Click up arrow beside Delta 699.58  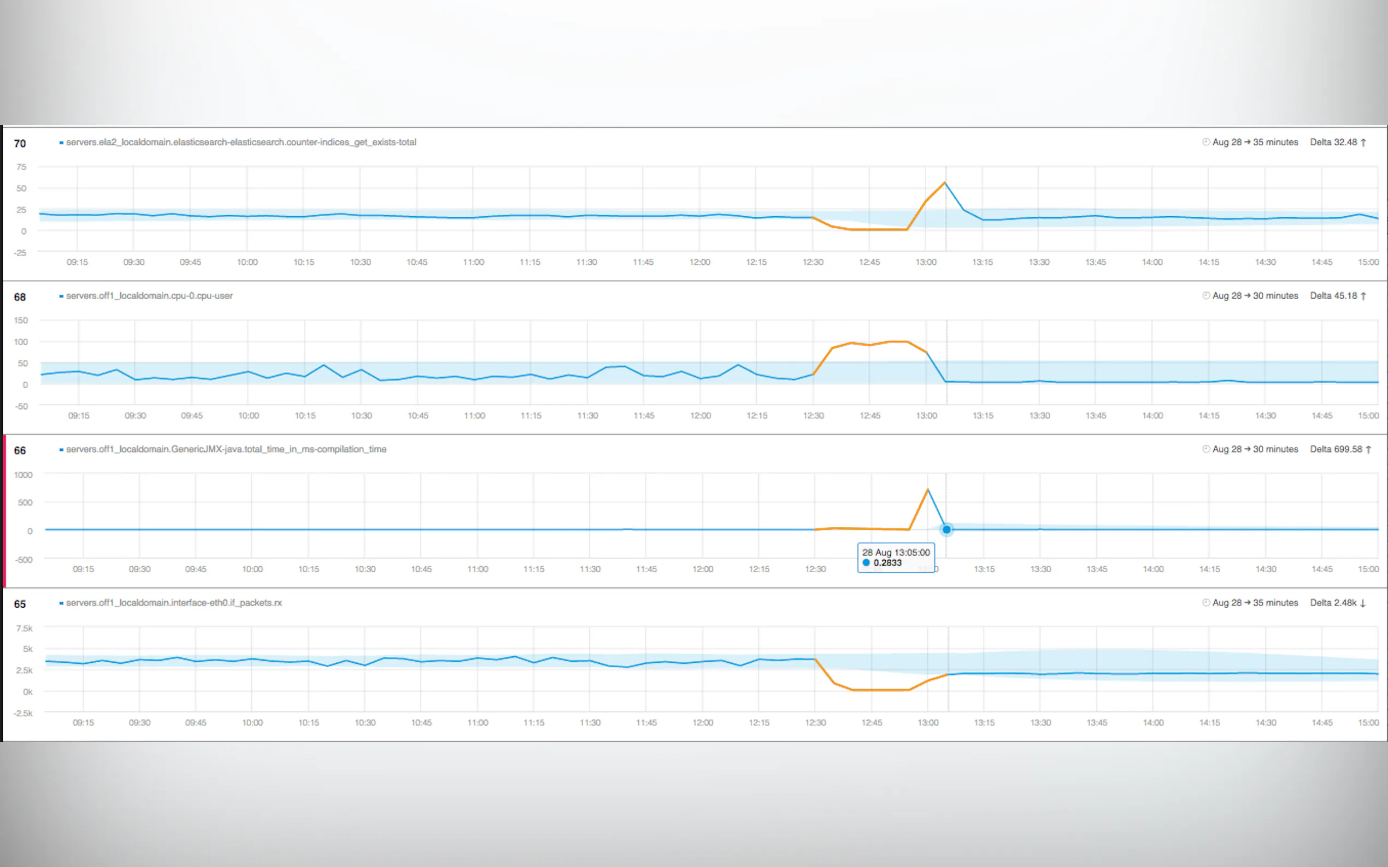click(x=1368, y=449)
